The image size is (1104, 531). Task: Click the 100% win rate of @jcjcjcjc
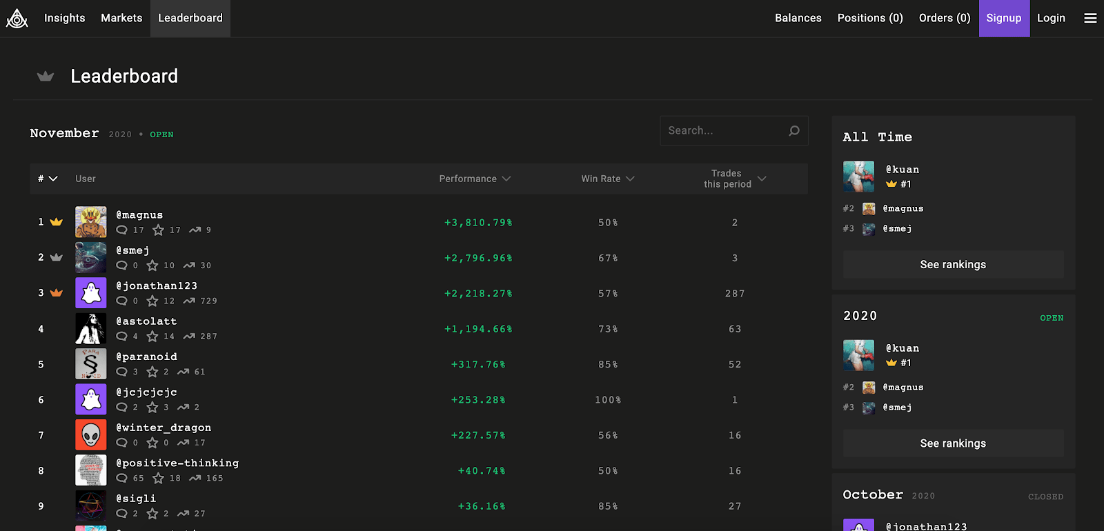click(608, 400)
